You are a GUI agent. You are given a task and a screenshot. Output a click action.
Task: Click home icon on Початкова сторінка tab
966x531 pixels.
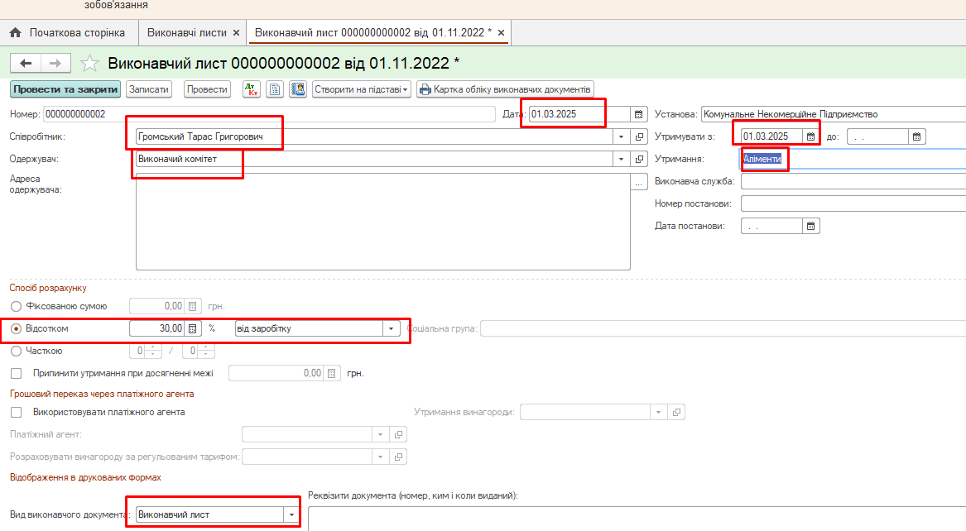click(15, 33)
